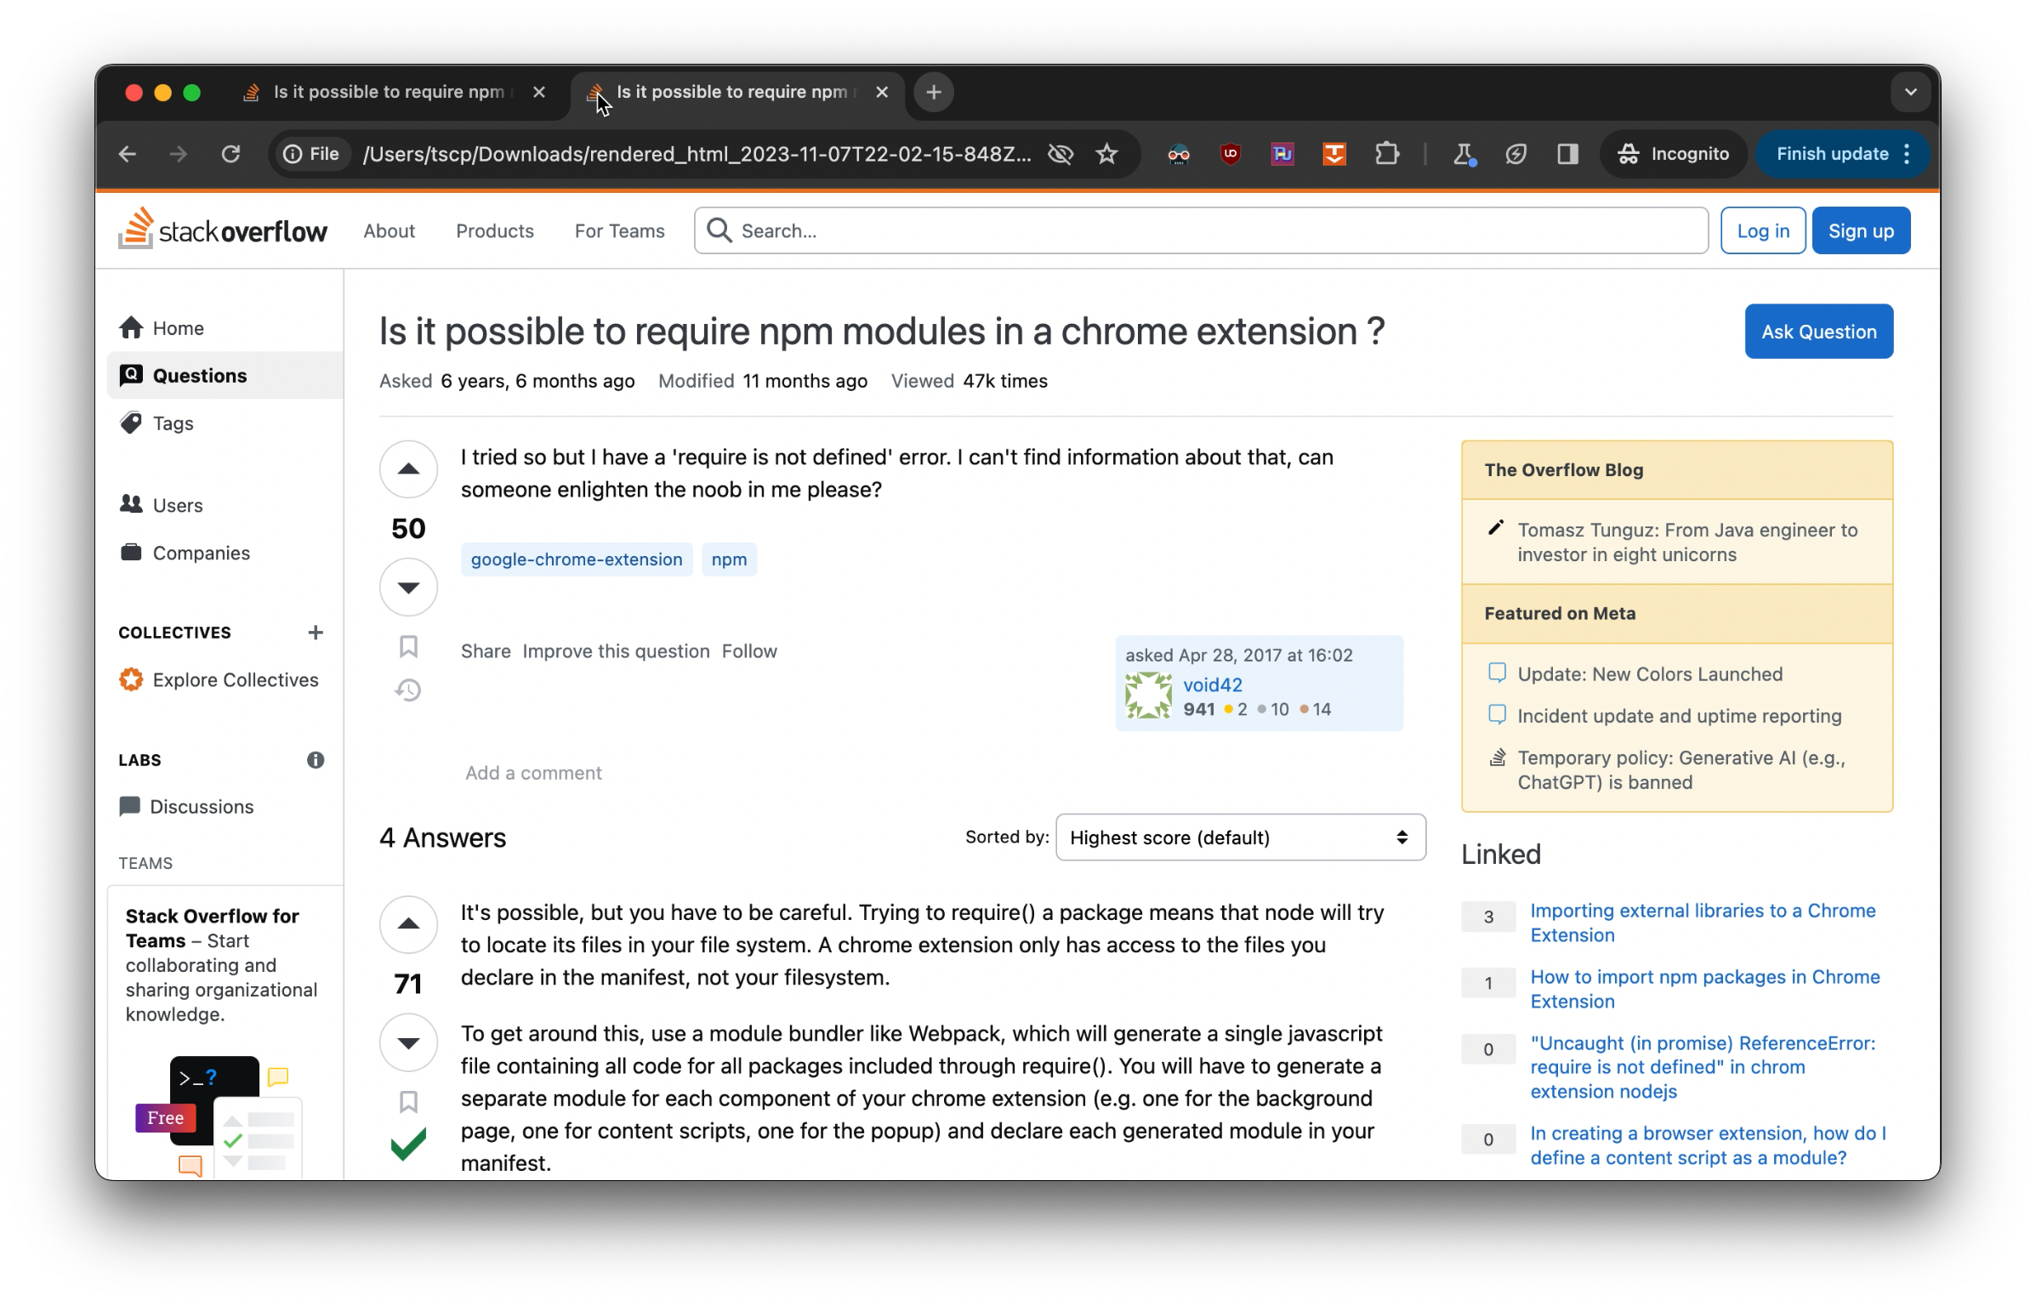Bookmark this page with the star icon
This screenshot has height=1306, width=2036.
1106,154
